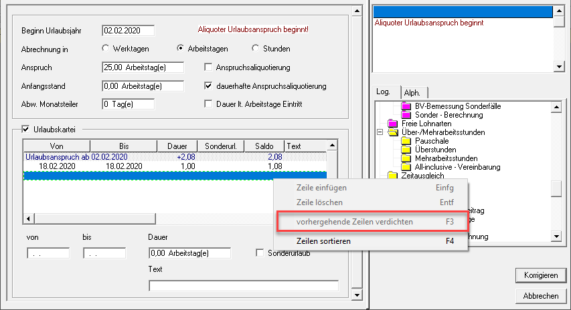
Task: Click the Pauschale folder icon
Action: coord(406,141)
